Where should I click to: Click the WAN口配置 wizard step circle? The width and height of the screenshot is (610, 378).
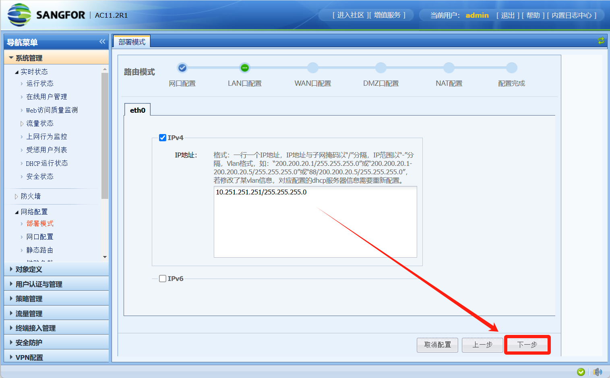[x=312, y=68]
